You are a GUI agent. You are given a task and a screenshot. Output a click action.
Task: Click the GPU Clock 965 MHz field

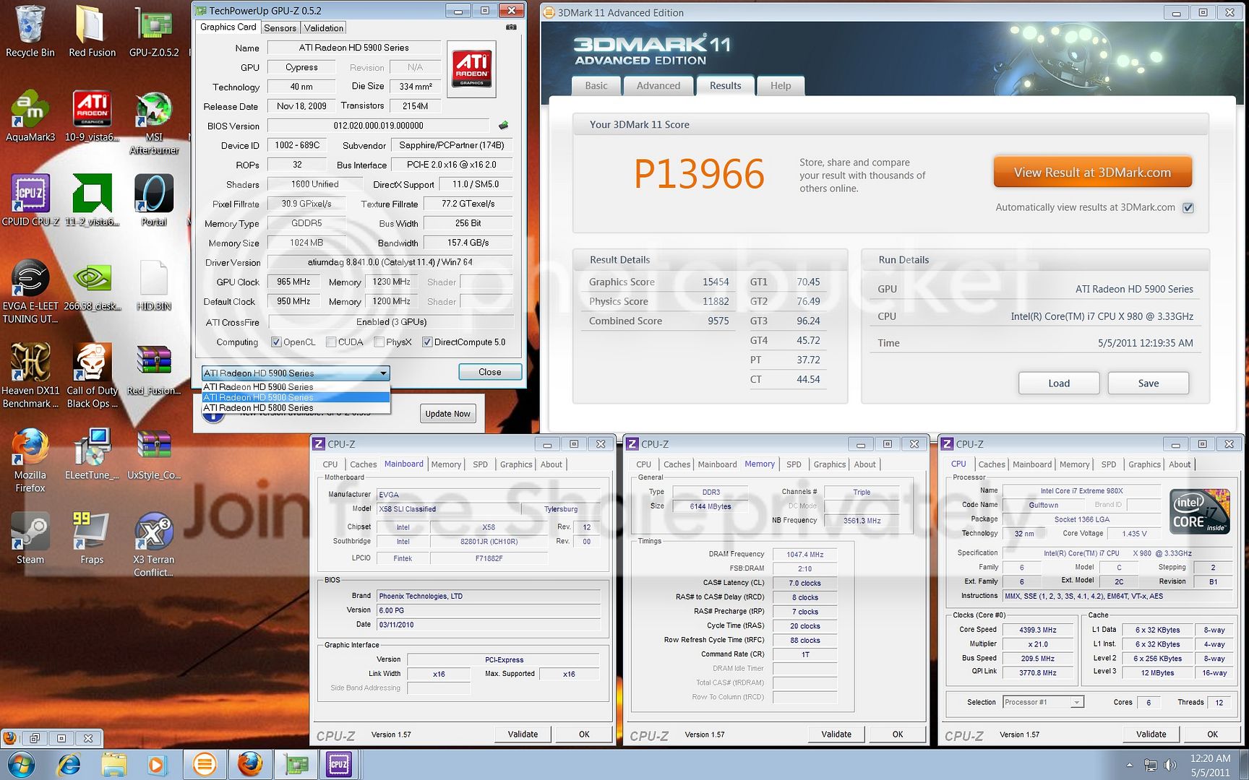pyautogui.click(x=293, y=282)
